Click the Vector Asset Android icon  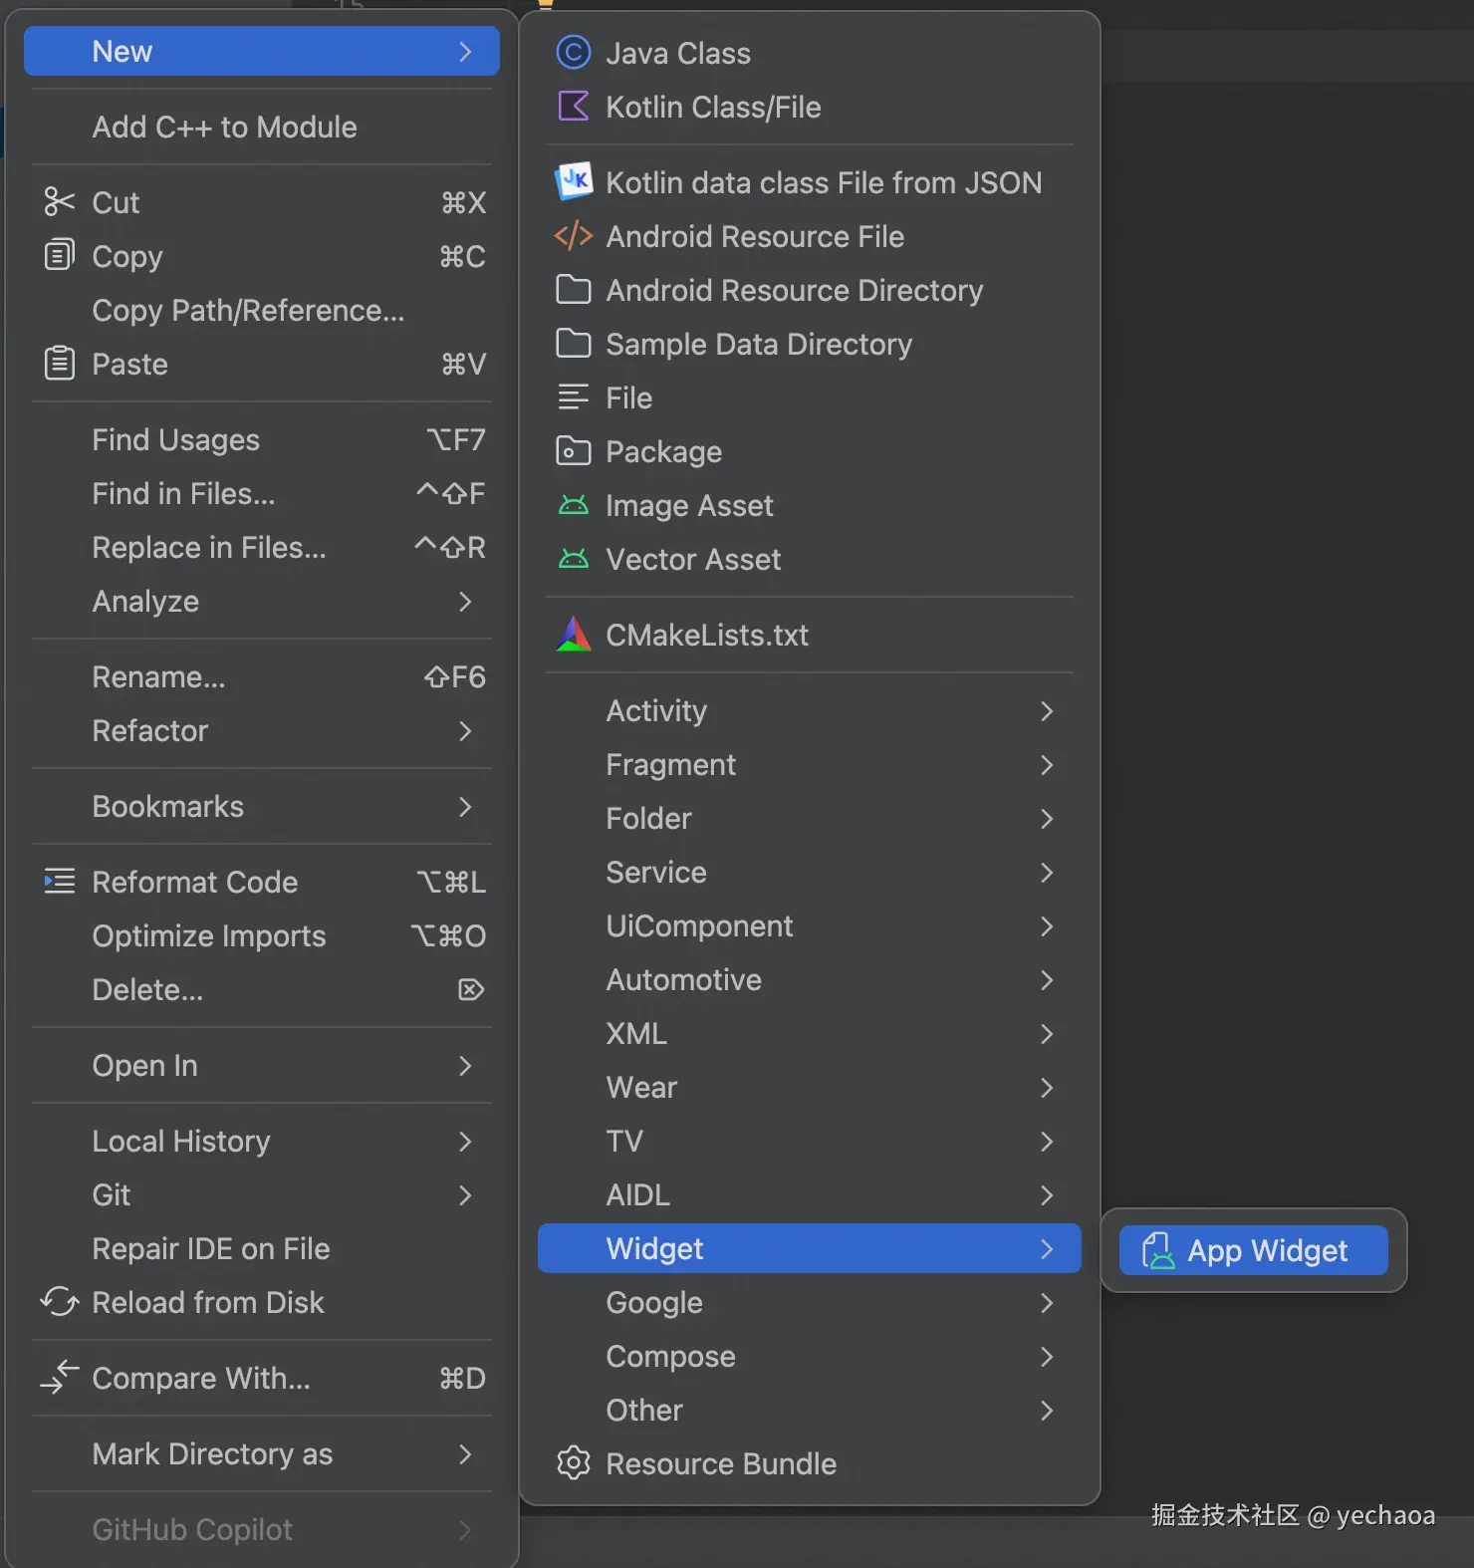pos(573,560)
